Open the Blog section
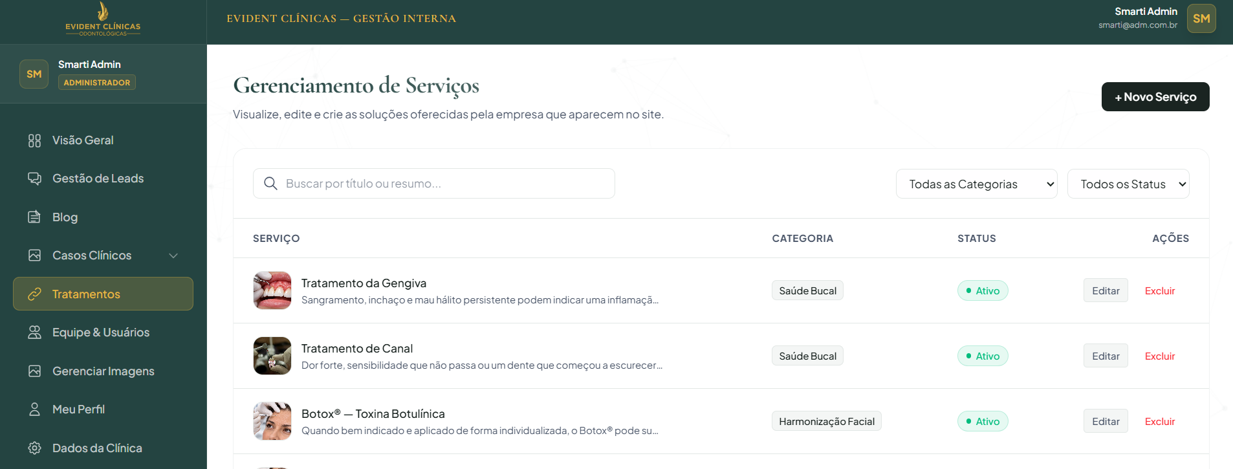The width and height of the screenshot is (1233, 469). (103, 217)
